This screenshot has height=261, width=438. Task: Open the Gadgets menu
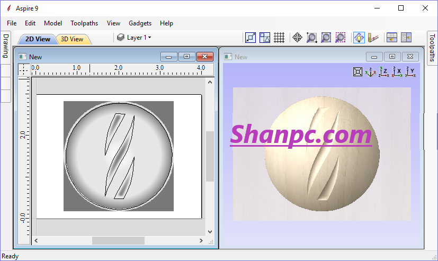140,23
